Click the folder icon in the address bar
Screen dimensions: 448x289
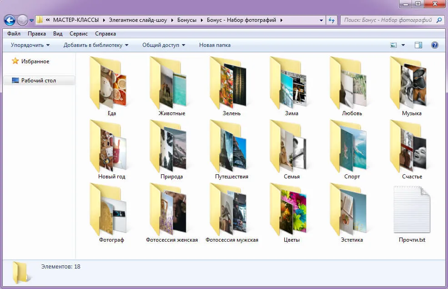[40, 20]
